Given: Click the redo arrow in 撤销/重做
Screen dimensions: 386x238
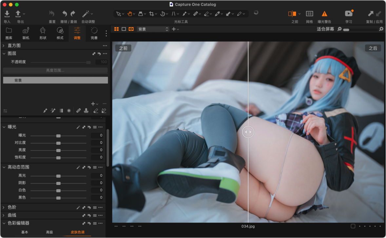Looking at the screenshot, I should click(x=73, y=13).
